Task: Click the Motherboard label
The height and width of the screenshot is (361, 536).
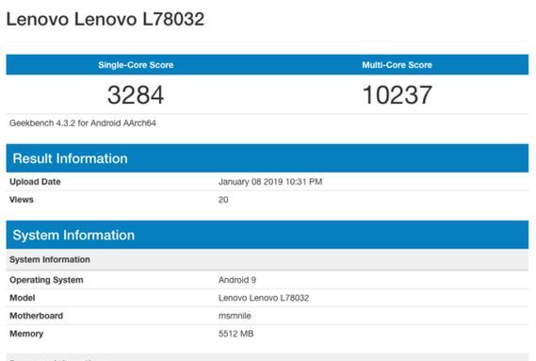Action: pyautogui.click(x=36, y=316)
